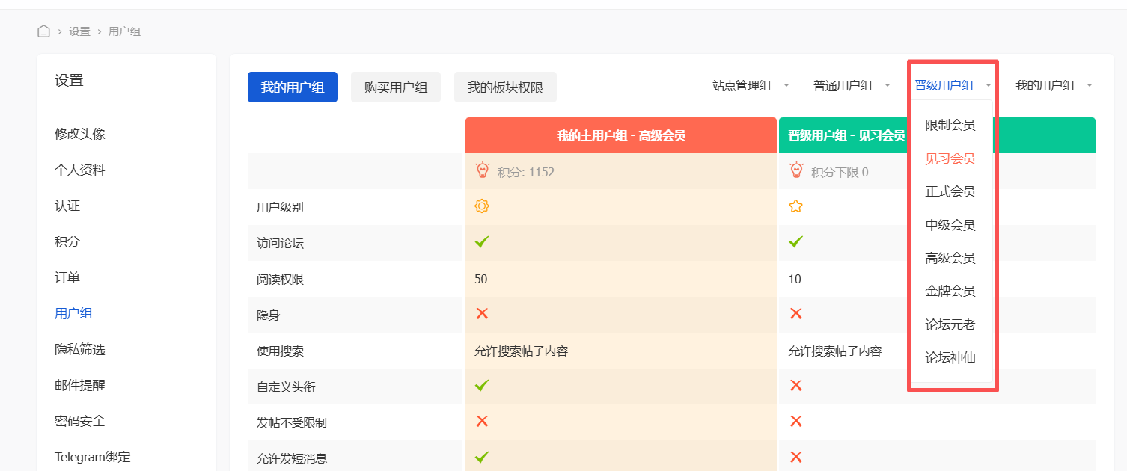The height and width of the screenshot is (471, 1127).
Task: Select 限制会员 from the dropdown list
Action: click(x=950, y=125)
